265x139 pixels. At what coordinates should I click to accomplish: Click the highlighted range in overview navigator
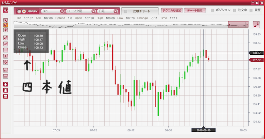coord(238,24)
